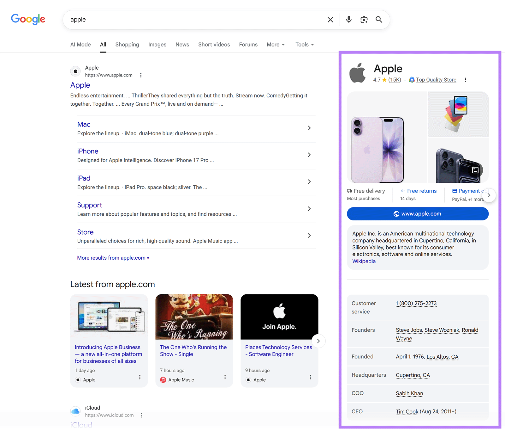The image size is (505, 431).
Task: Expand the Mac sitelink chevron
Action: (309, 128)
